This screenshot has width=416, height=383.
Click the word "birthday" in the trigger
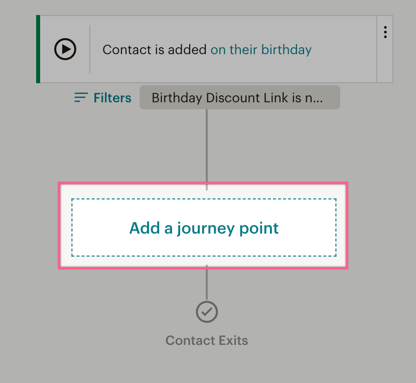(287, 50)
